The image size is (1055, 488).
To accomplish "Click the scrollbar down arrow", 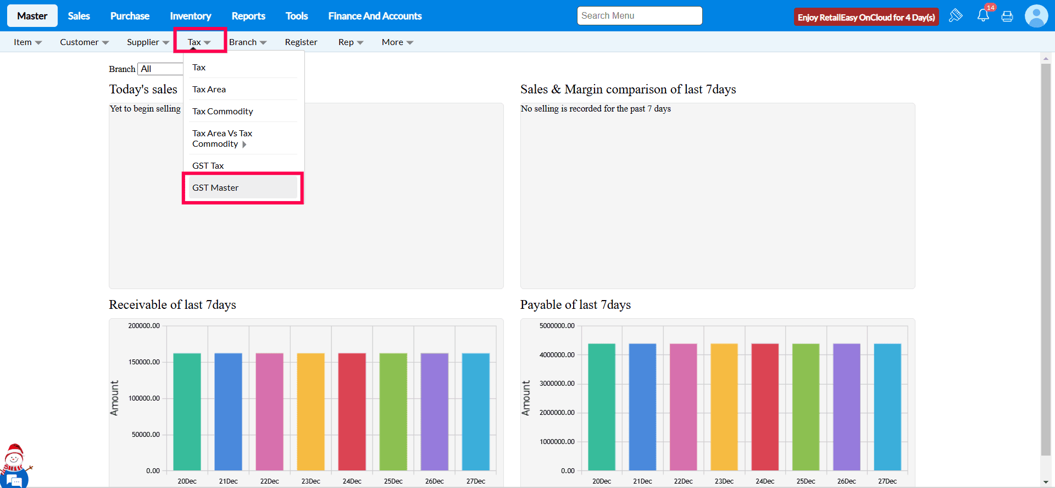I will click(1046, 482).
